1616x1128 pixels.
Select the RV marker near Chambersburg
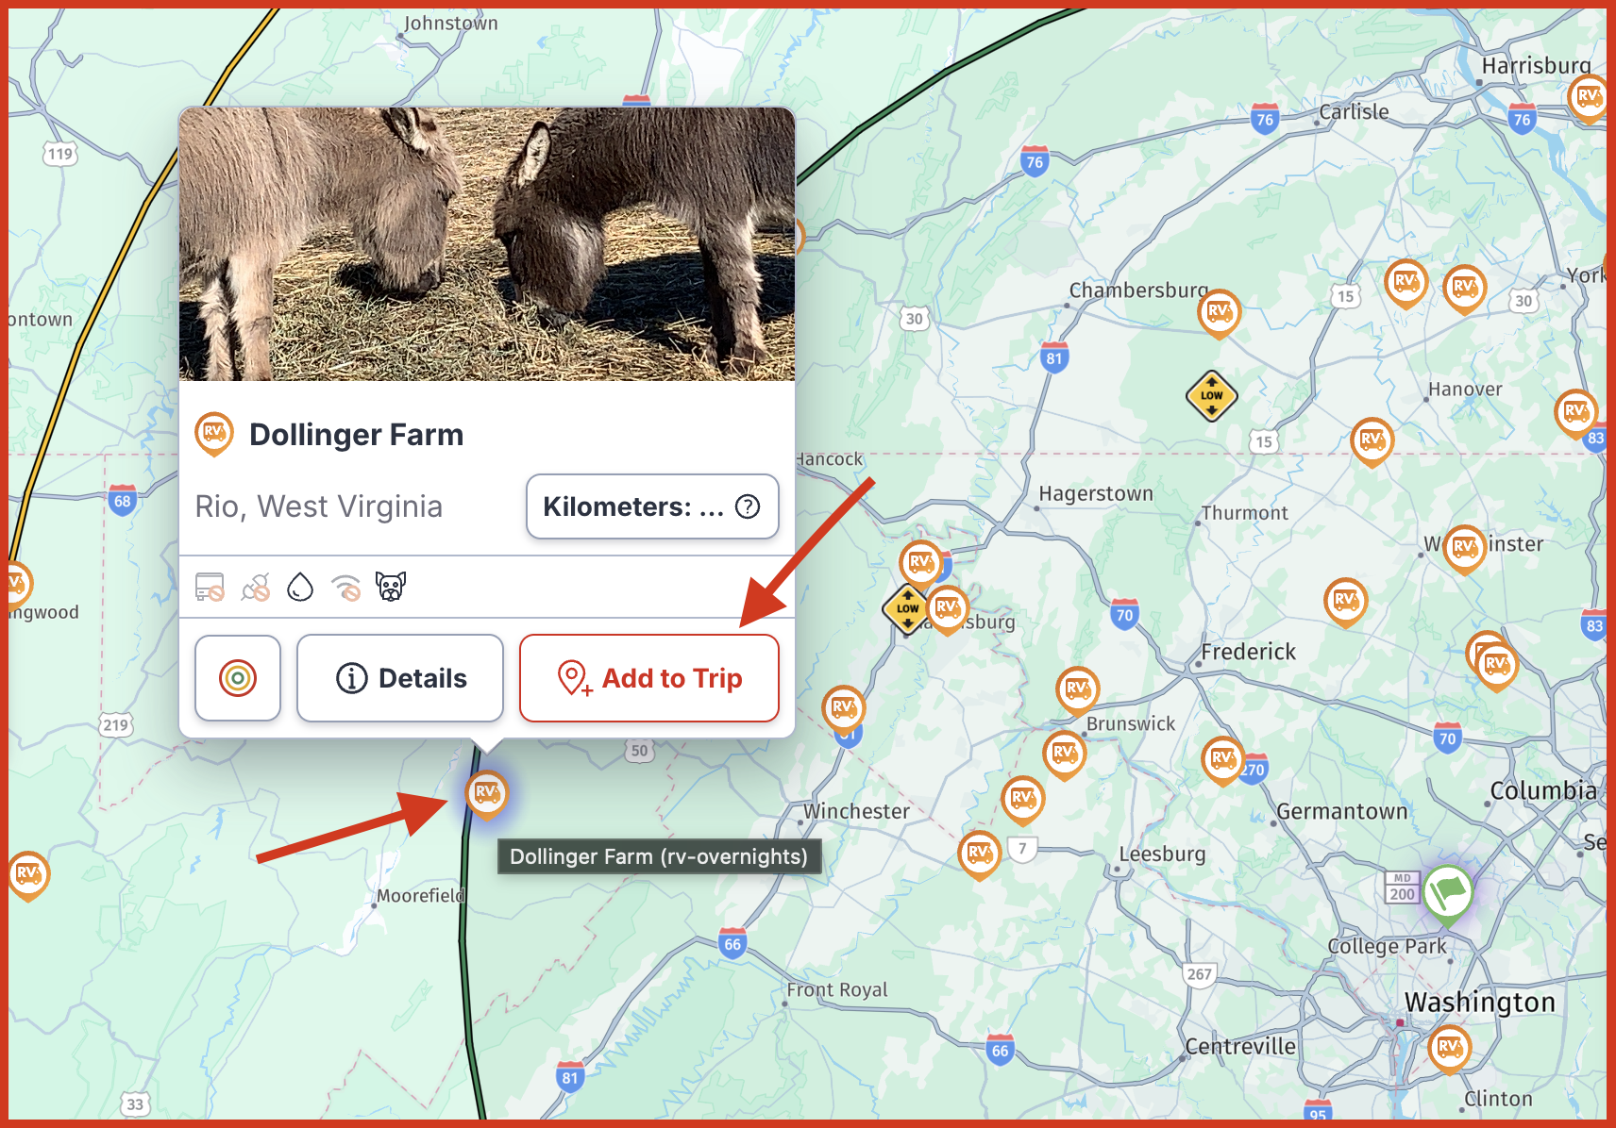pos(1220,313)
